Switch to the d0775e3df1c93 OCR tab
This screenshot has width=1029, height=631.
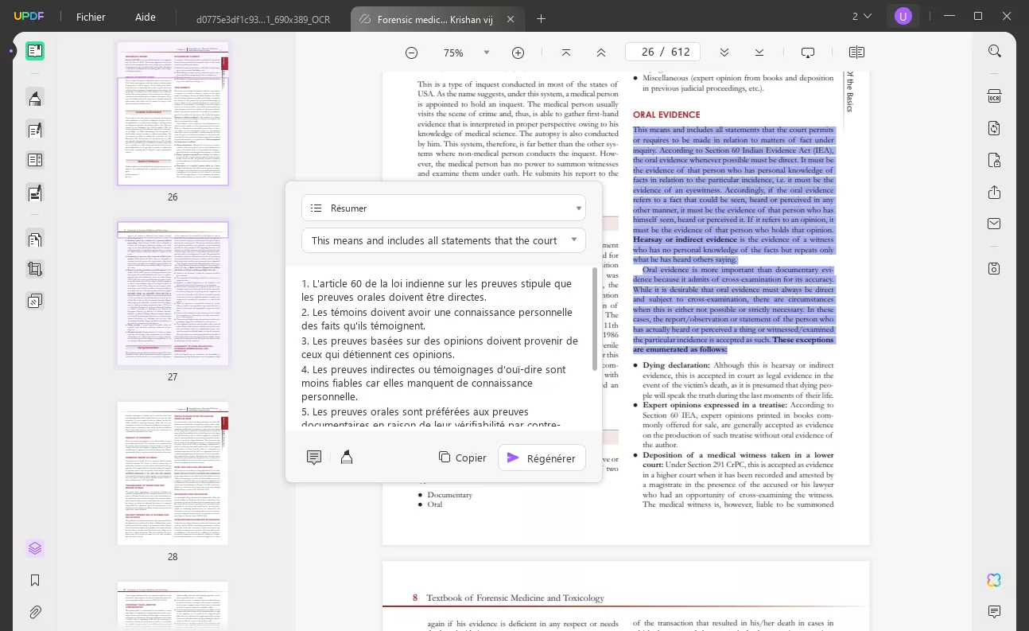click(x=263, y=18)
